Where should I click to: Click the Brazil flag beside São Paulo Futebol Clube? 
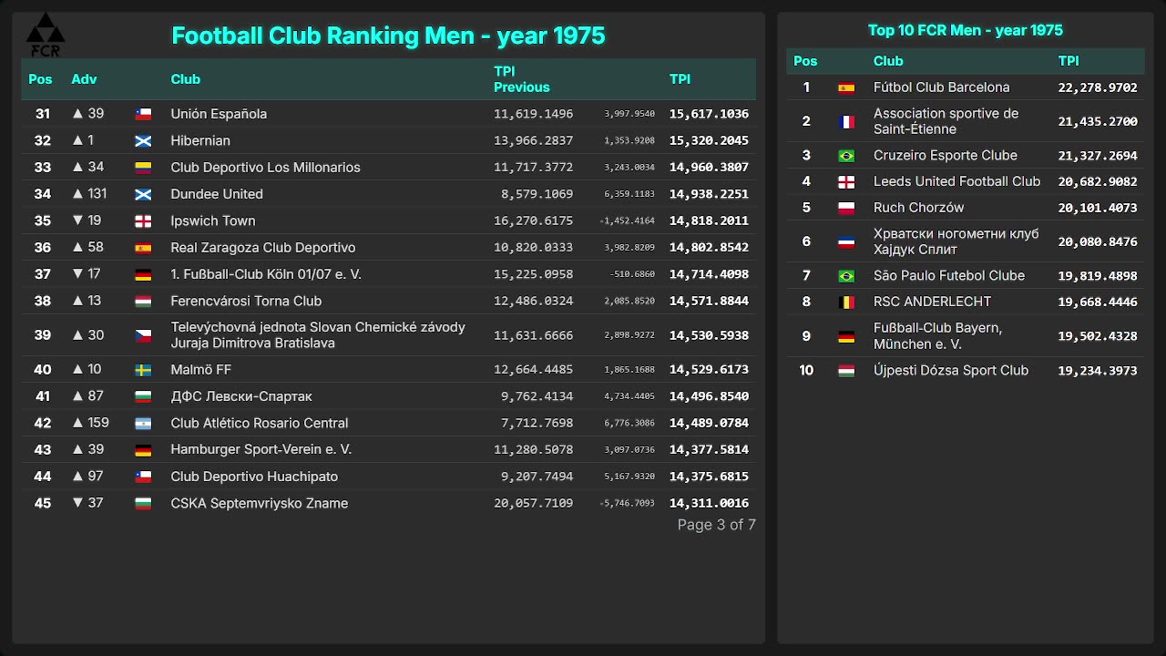point(846,275)
